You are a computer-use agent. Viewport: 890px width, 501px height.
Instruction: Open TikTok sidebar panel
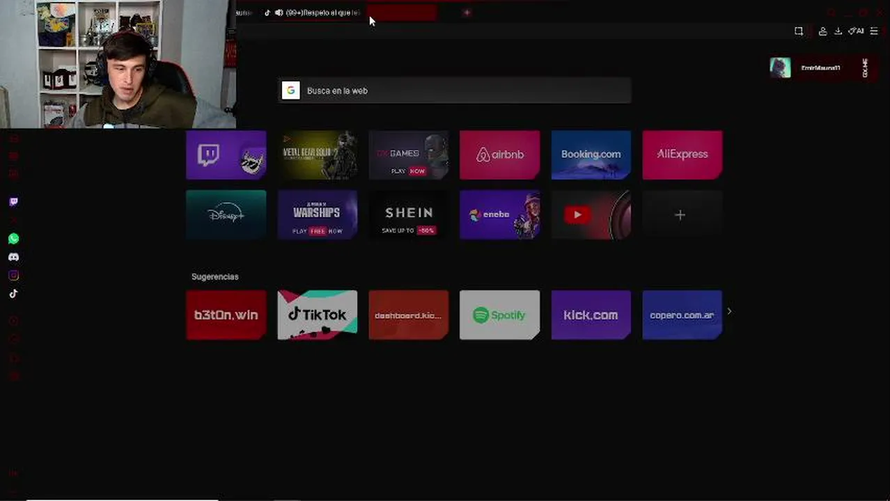13,294
